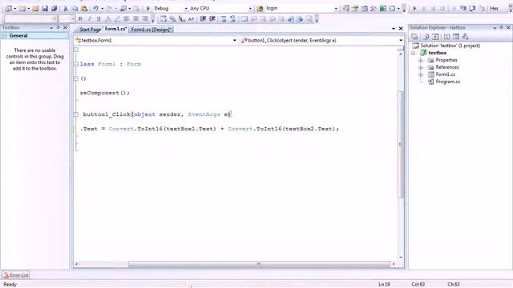Uncomment selected lines icon
This screenshot has width=513, height=288.
[x=233, y=19]
